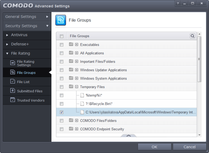This screenshot has width=209, height=153.
Task: Check the COMODO Endpoint Security checkbox
Action: pos(62,129)
